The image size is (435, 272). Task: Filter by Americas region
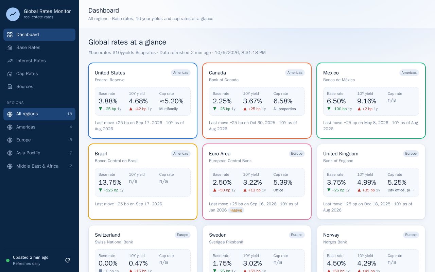click(39, 127)
